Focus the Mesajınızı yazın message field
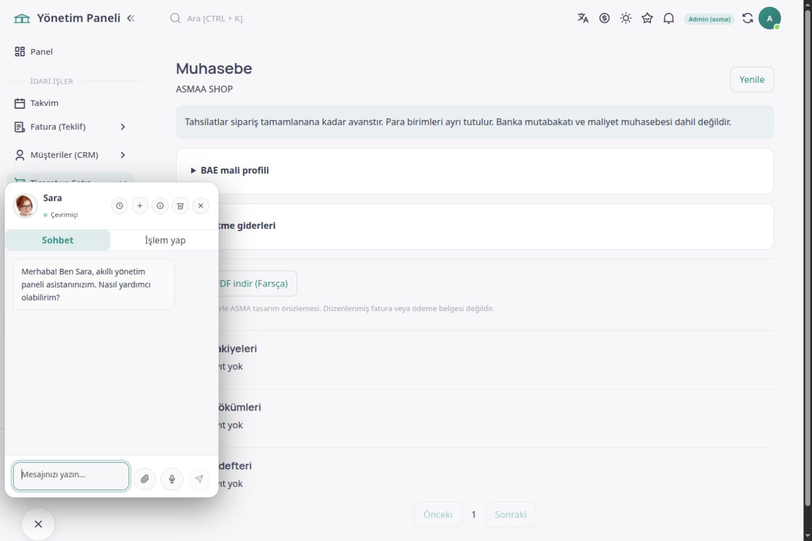This screenshot has height=541, width=812. coord(71,476)
